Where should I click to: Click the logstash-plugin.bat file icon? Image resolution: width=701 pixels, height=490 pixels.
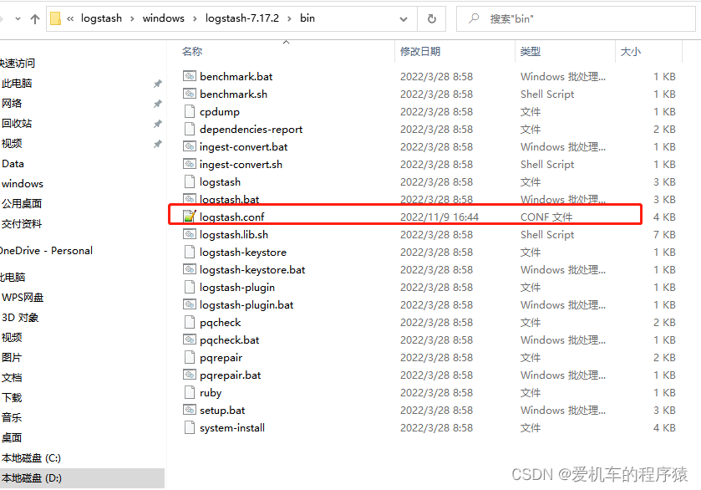[x=190, y=304]
